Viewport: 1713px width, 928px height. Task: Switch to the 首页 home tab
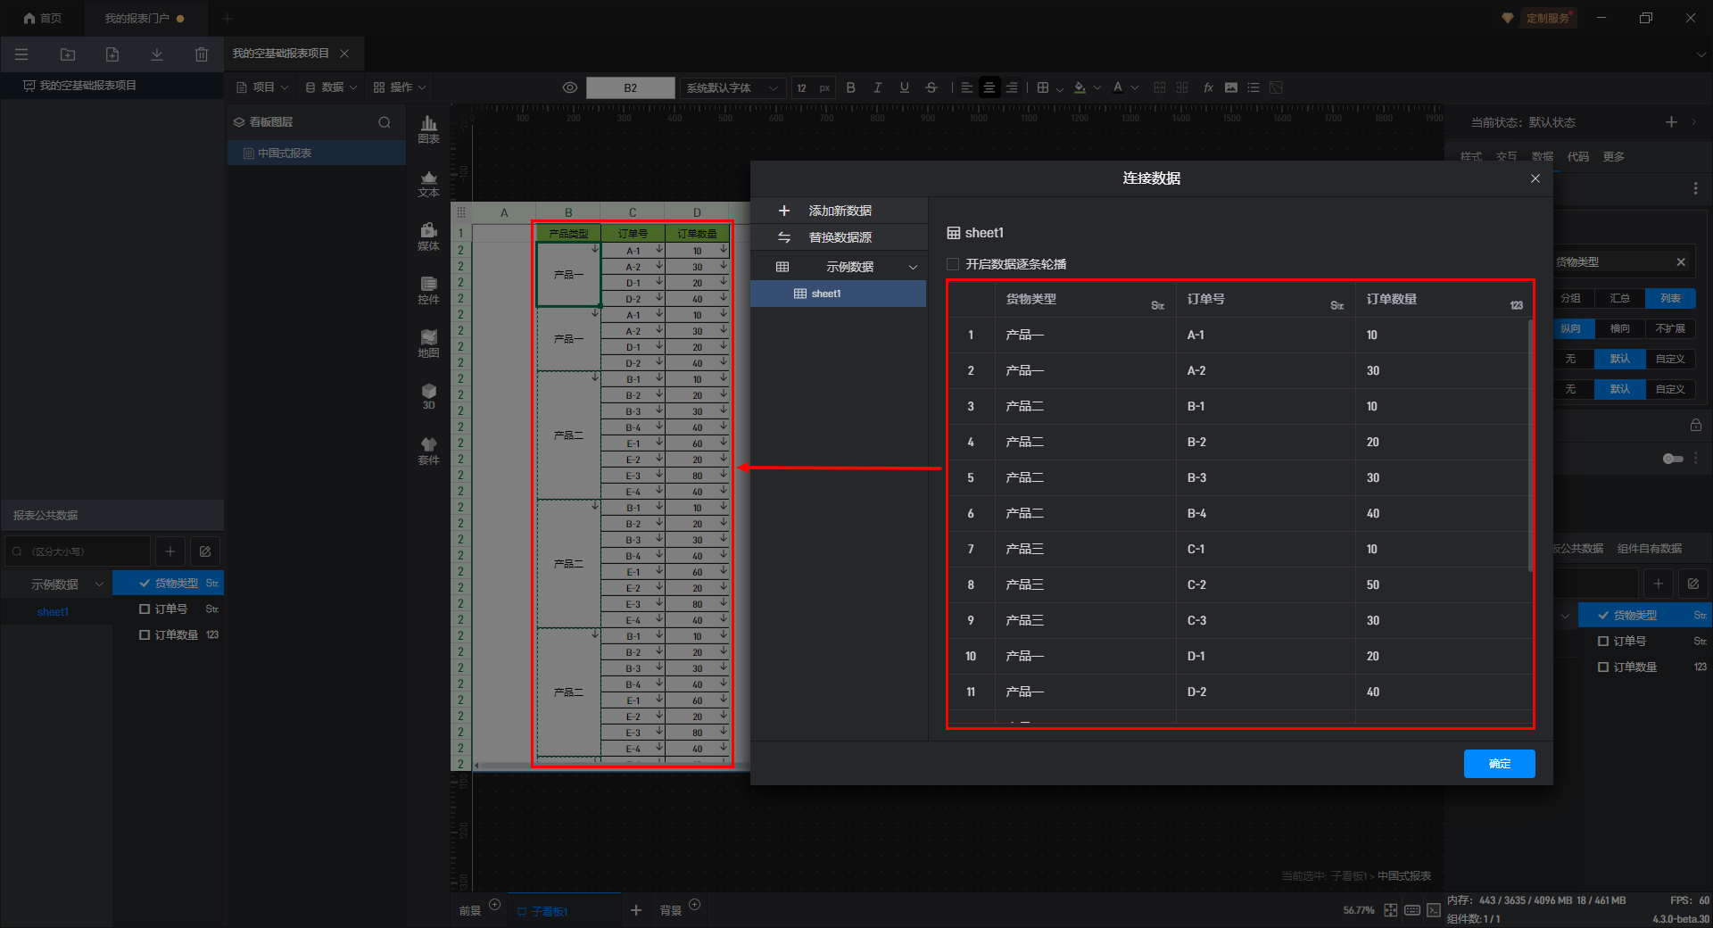coord(42,18)
